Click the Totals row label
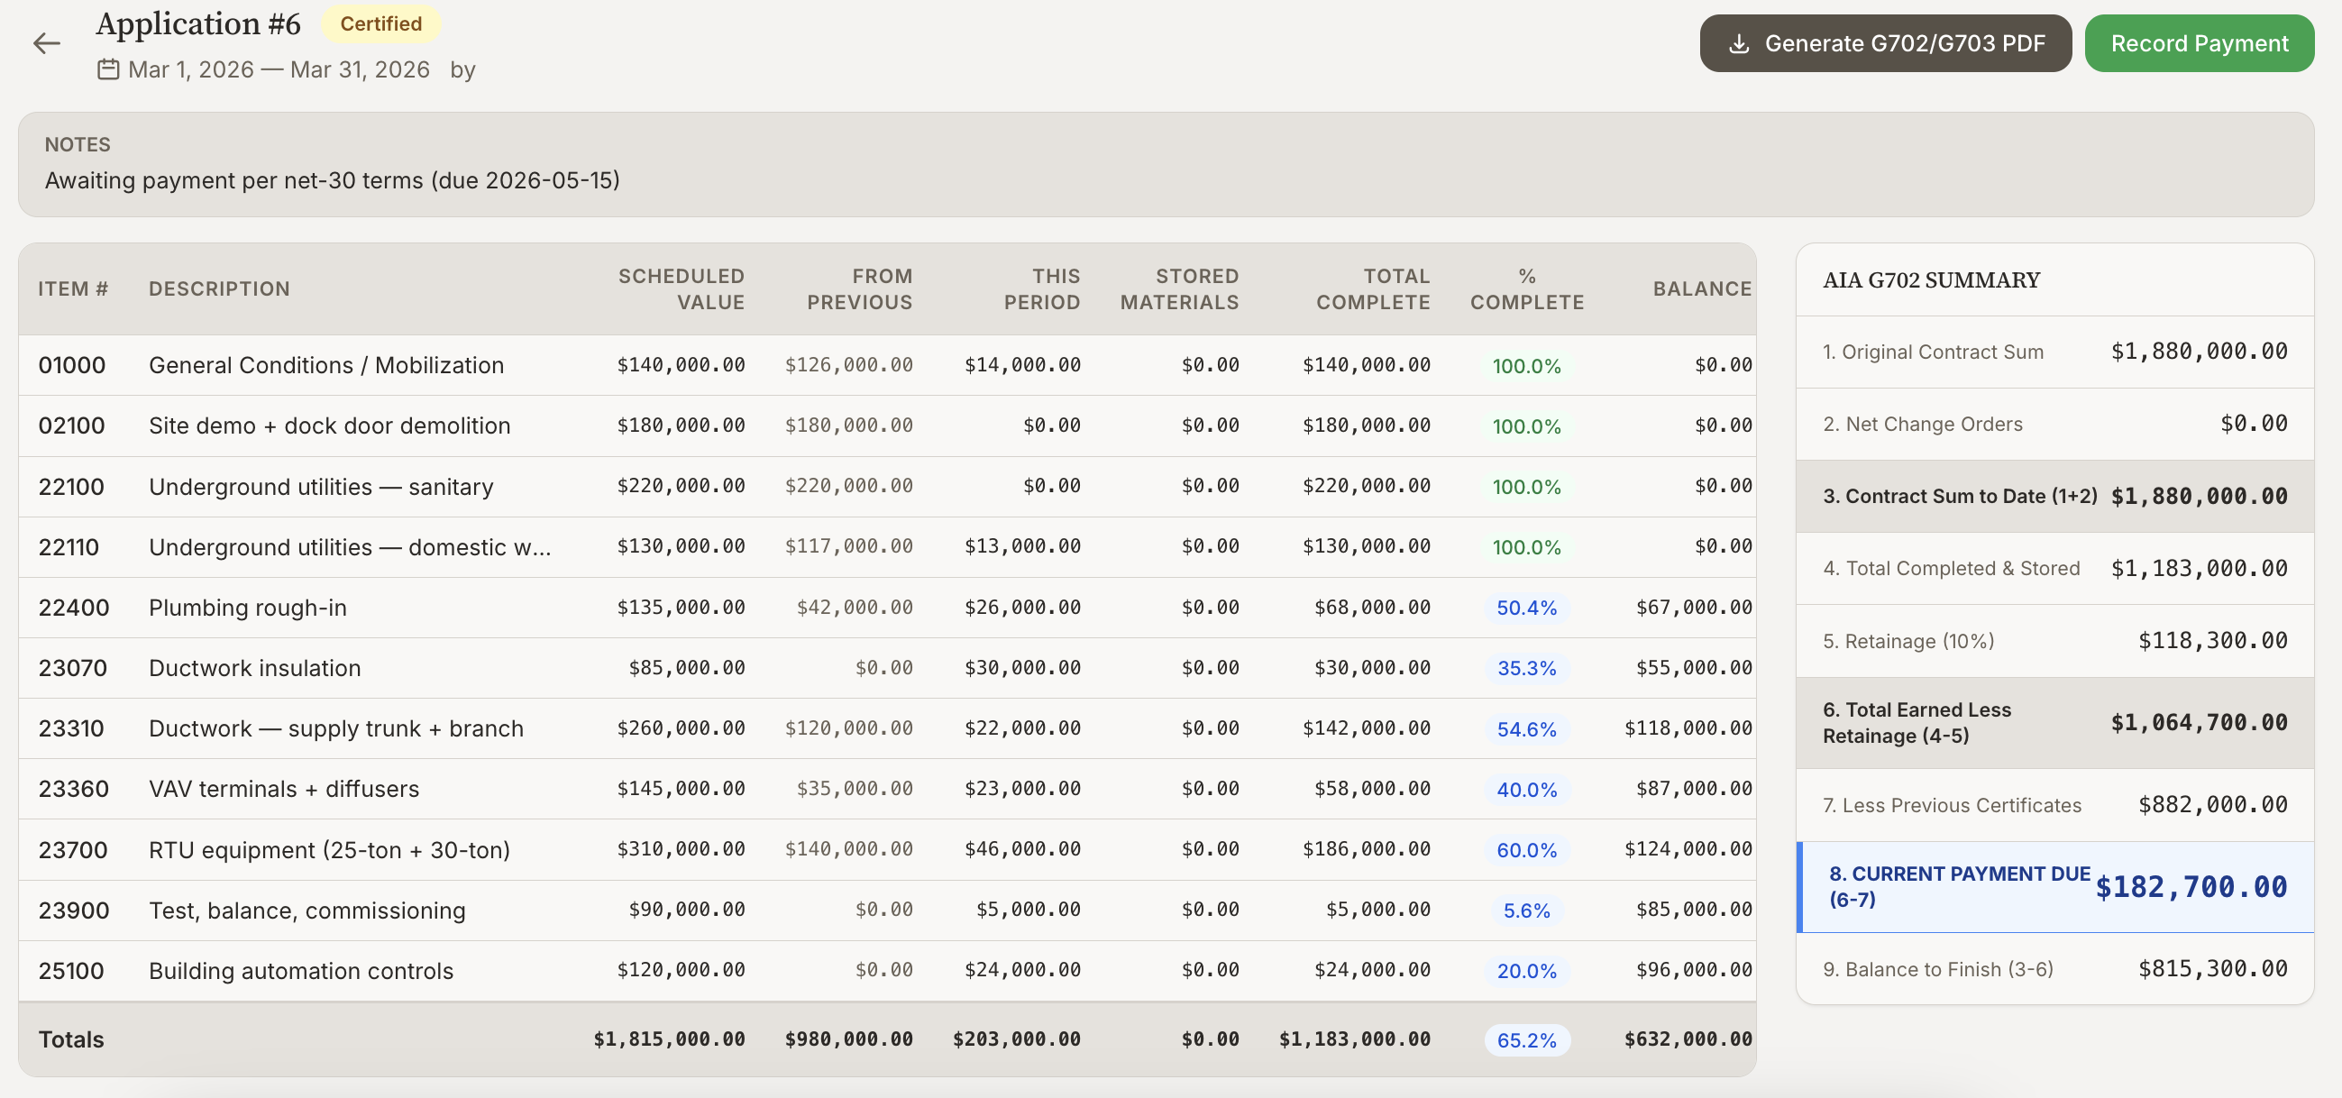Viewport: 2342px width, 1098px height. click(71, 1039)
